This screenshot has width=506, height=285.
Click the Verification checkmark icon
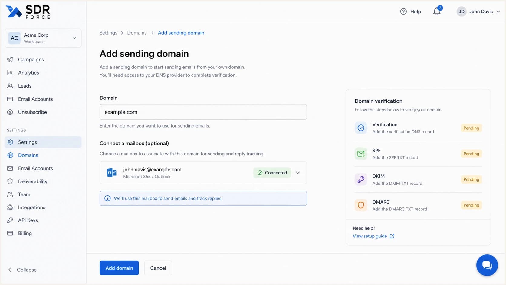point(361,128)
